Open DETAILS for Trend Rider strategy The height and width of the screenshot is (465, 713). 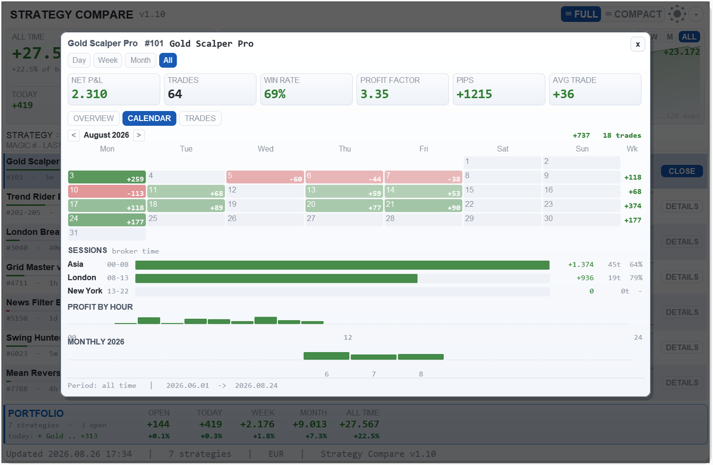(x=682, y=207)
